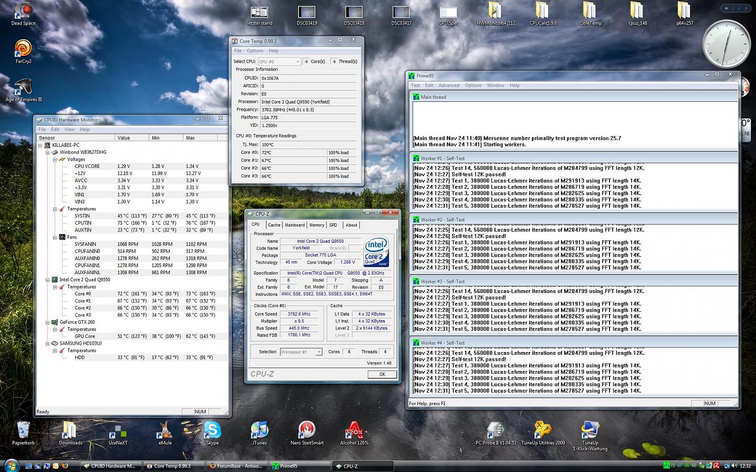
Task: Click the Max column header in Hardware Monitor
Action: [200, 138]
